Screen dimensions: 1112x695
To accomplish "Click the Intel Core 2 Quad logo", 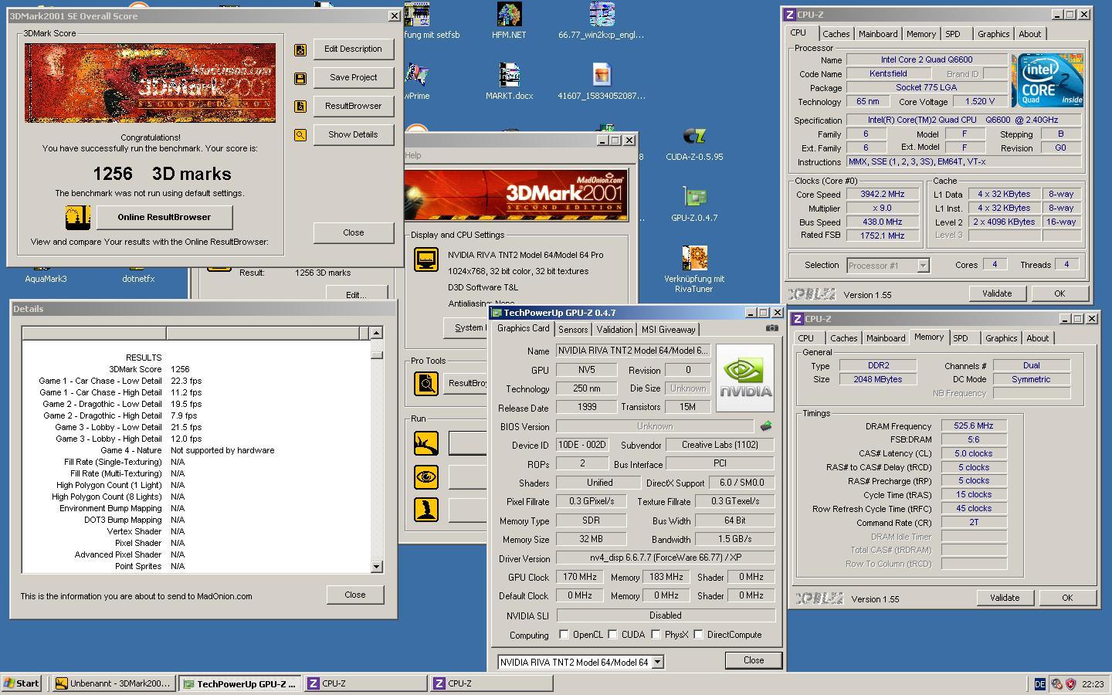I will [1047, 80].
